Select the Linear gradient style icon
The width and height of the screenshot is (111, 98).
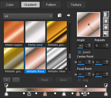click(x=106, y=14)
